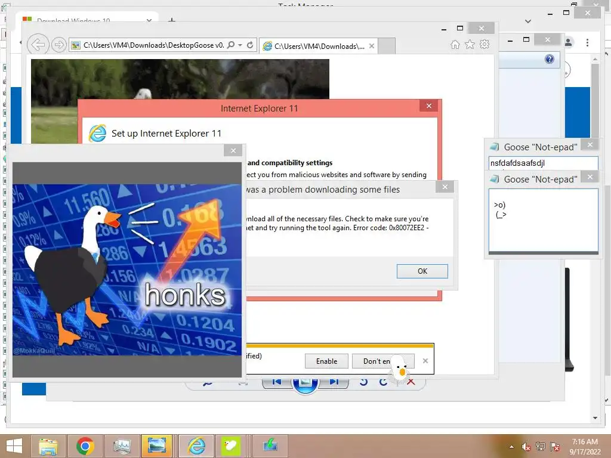Close the Set up Internet Explorer 11 dialog
Viewport: 611px width, 458px height.
click(x=429, y=106)
